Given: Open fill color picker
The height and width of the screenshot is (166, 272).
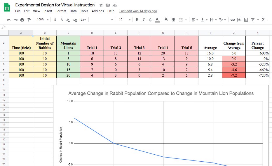Looking at the screenshot, I should (x=166, y=20).
